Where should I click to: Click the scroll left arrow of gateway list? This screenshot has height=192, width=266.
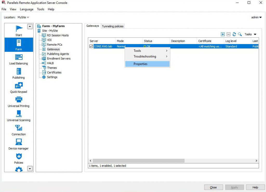[x=91, y=161]
